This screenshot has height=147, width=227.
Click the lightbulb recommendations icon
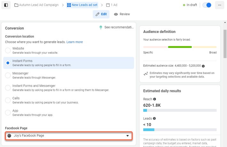click(x=101, y=27)
